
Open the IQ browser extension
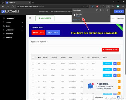93,6
